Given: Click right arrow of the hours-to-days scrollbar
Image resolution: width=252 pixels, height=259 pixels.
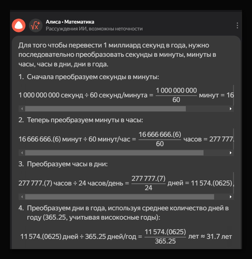Looking at the screenshot, I should [231, 197].
